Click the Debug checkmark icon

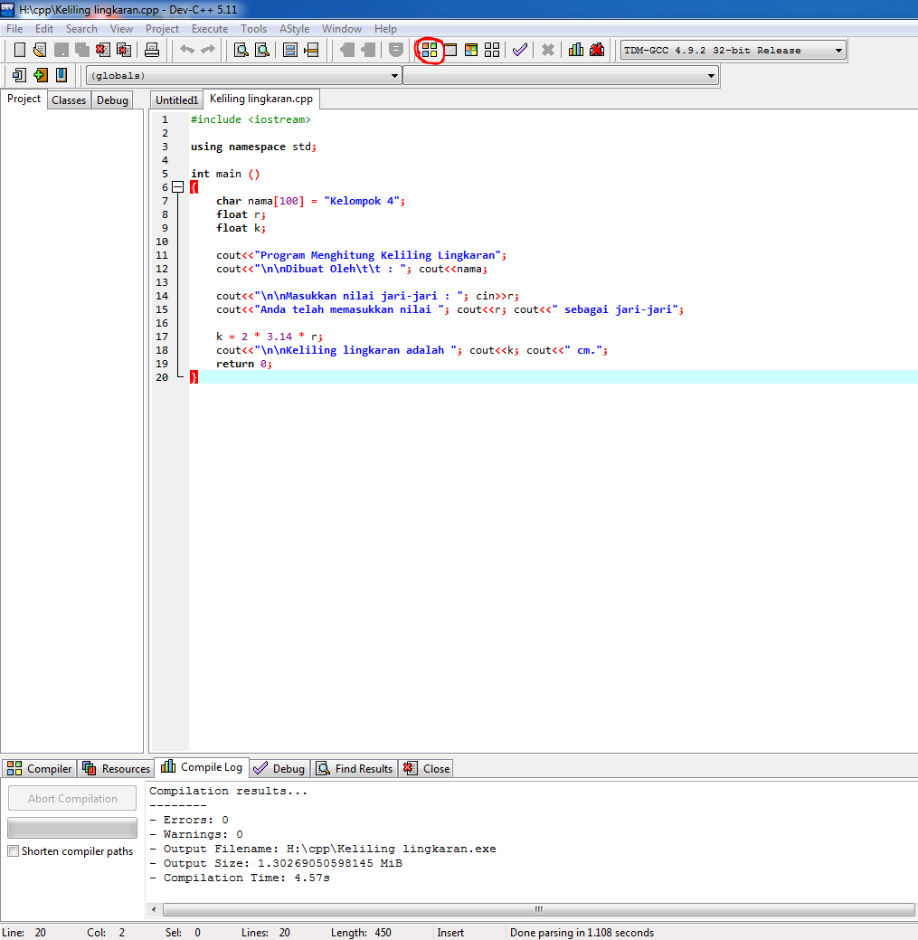pos(520,51)
